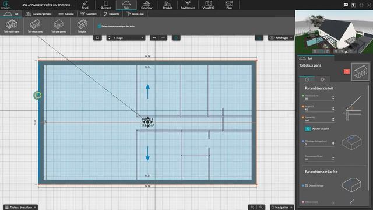Select the Toit top menu tab
This screenshot has height=210, width=373.
pos(126,5)
